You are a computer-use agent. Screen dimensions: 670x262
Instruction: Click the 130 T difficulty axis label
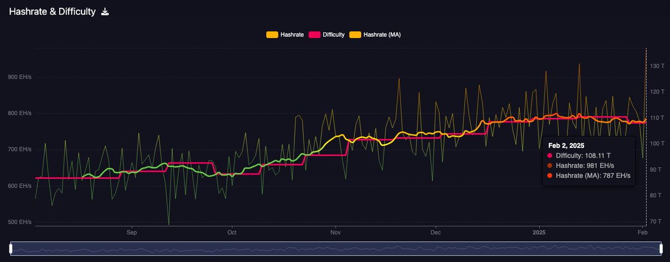[656, 66]
